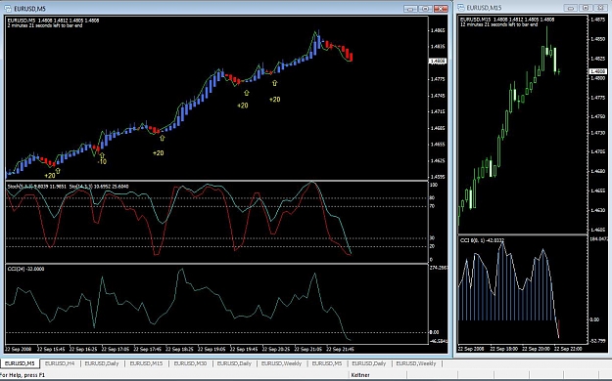Select the active bold EURUSD,M5 tab
The height and width of the screenshot is (381, 612).
tap(20, 363)
